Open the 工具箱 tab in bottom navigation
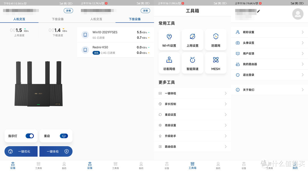The width and height of the screenshot is (308, 171). (x=193, y=165)
